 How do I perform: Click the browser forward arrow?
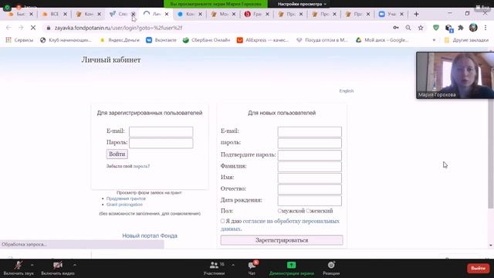[21, 28]
